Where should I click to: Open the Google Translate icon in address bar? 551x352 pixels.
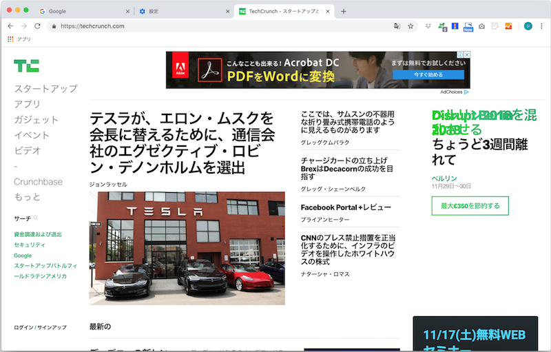coord(397,26)
